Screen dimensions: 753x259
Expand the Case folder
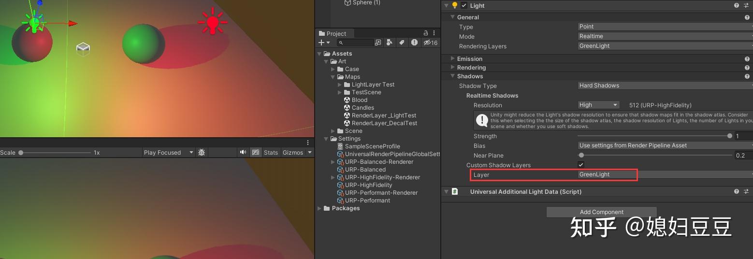coord(333,69)
